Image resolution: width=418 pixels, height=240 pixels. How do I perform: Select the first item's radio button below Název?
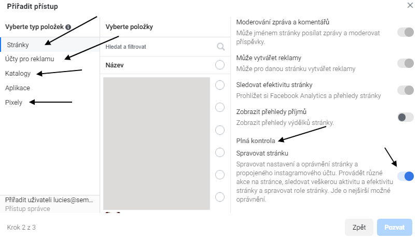pyautogui.click(x=220, y=85)
